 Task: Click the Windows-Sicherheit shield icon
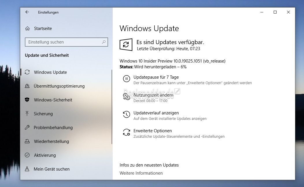27,100
